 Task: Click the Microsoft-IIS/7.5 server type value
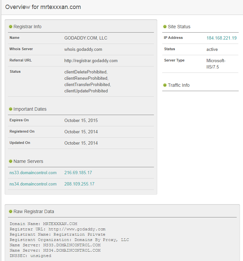216,64
